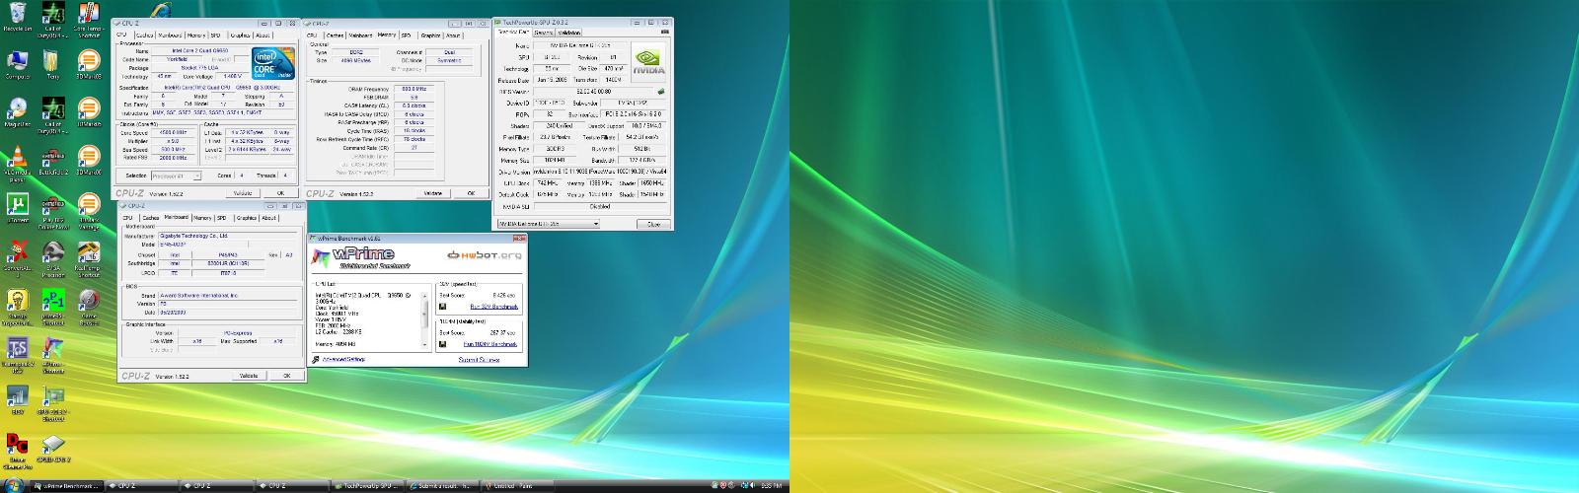Open the uTorrent desktop icon

tap(17, 208)
